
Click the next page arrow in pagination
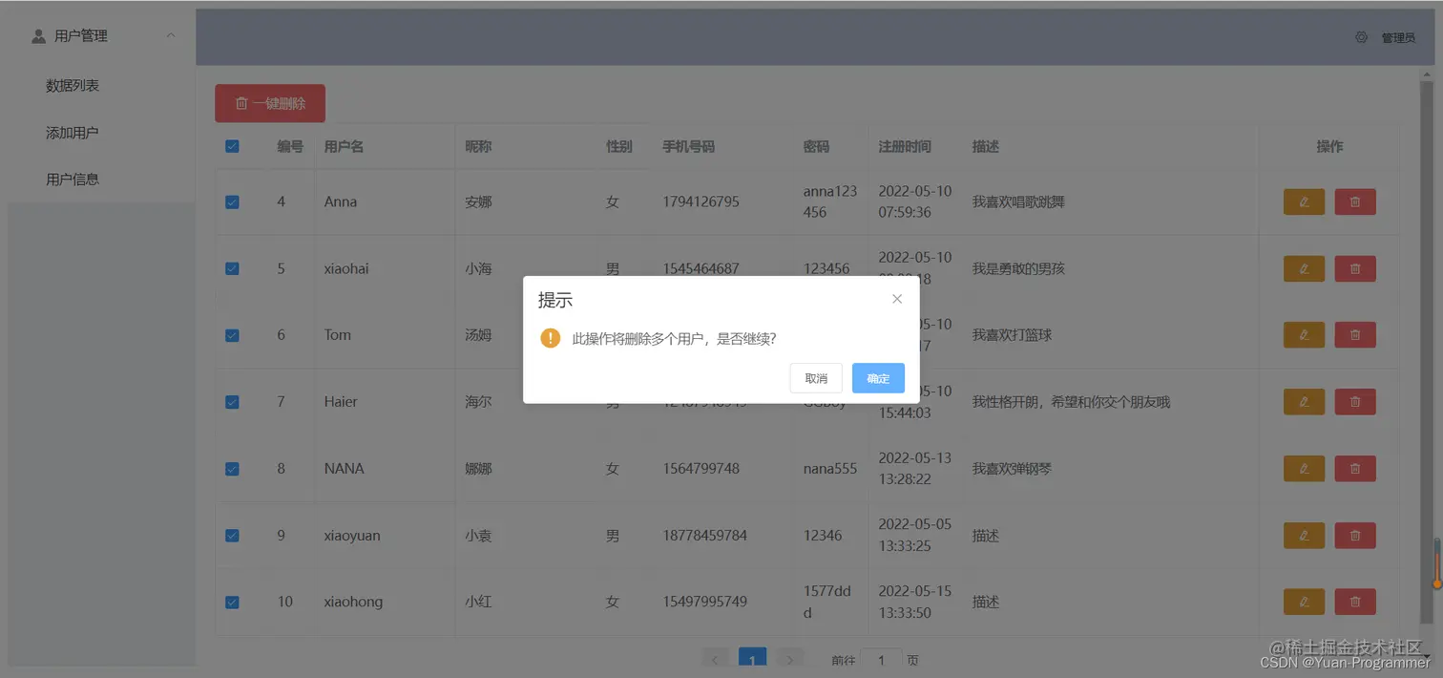tap(789, 659)
